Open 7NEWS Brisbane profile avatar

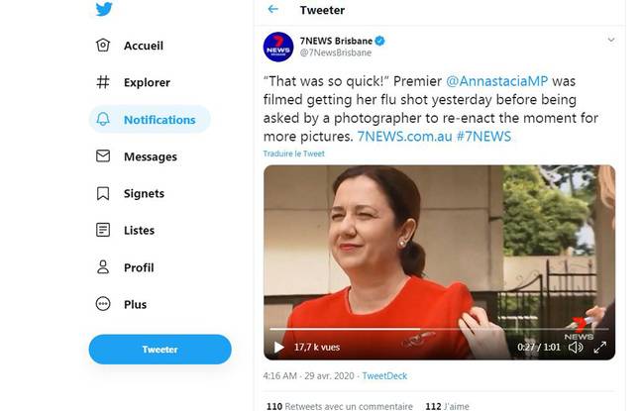(277, 47)
